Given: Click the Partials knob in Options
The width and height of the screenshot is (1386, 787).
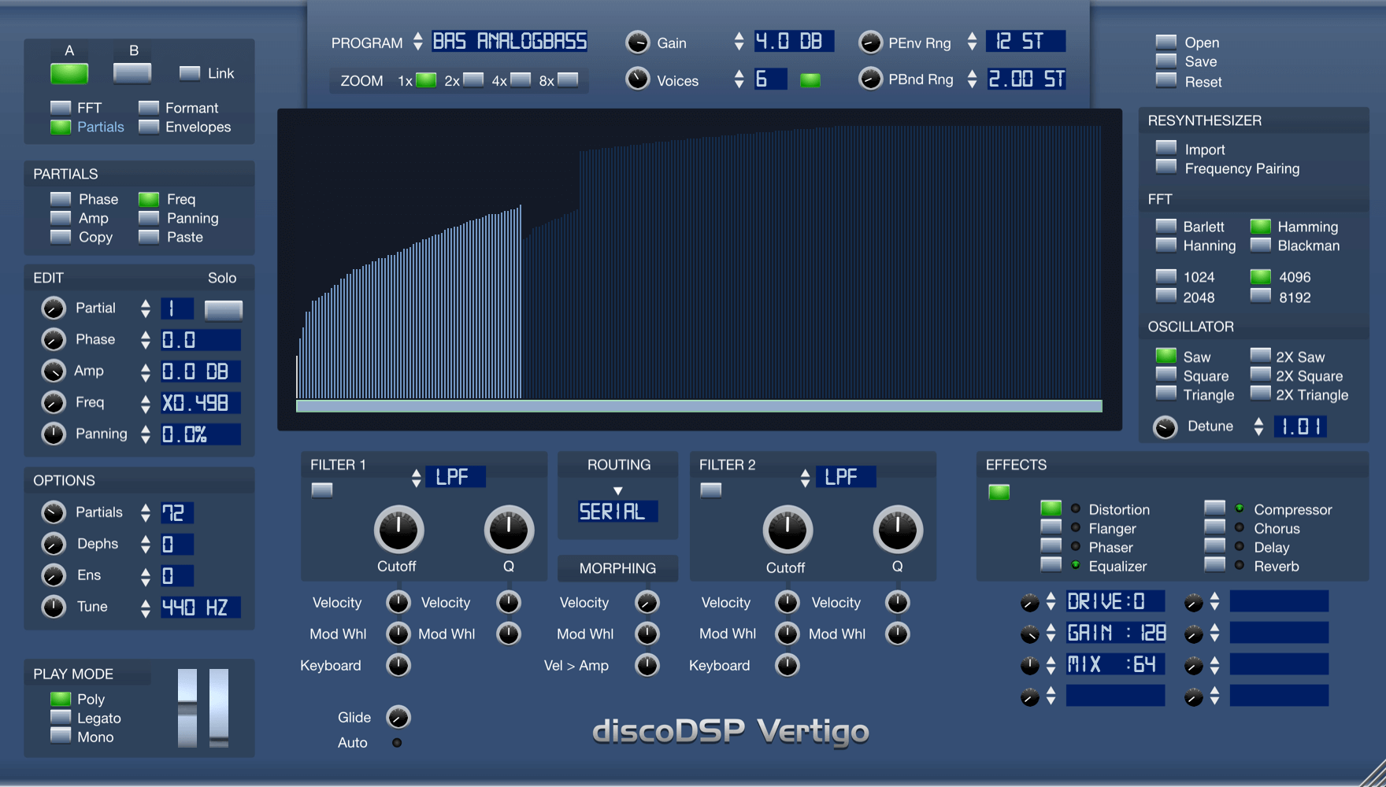Looking at the screenshot, I should [53, 512].
